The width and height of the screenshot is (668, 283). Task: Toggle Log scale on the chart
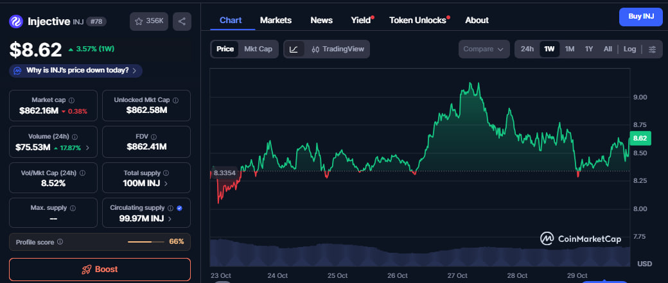[x=629, y=49]
